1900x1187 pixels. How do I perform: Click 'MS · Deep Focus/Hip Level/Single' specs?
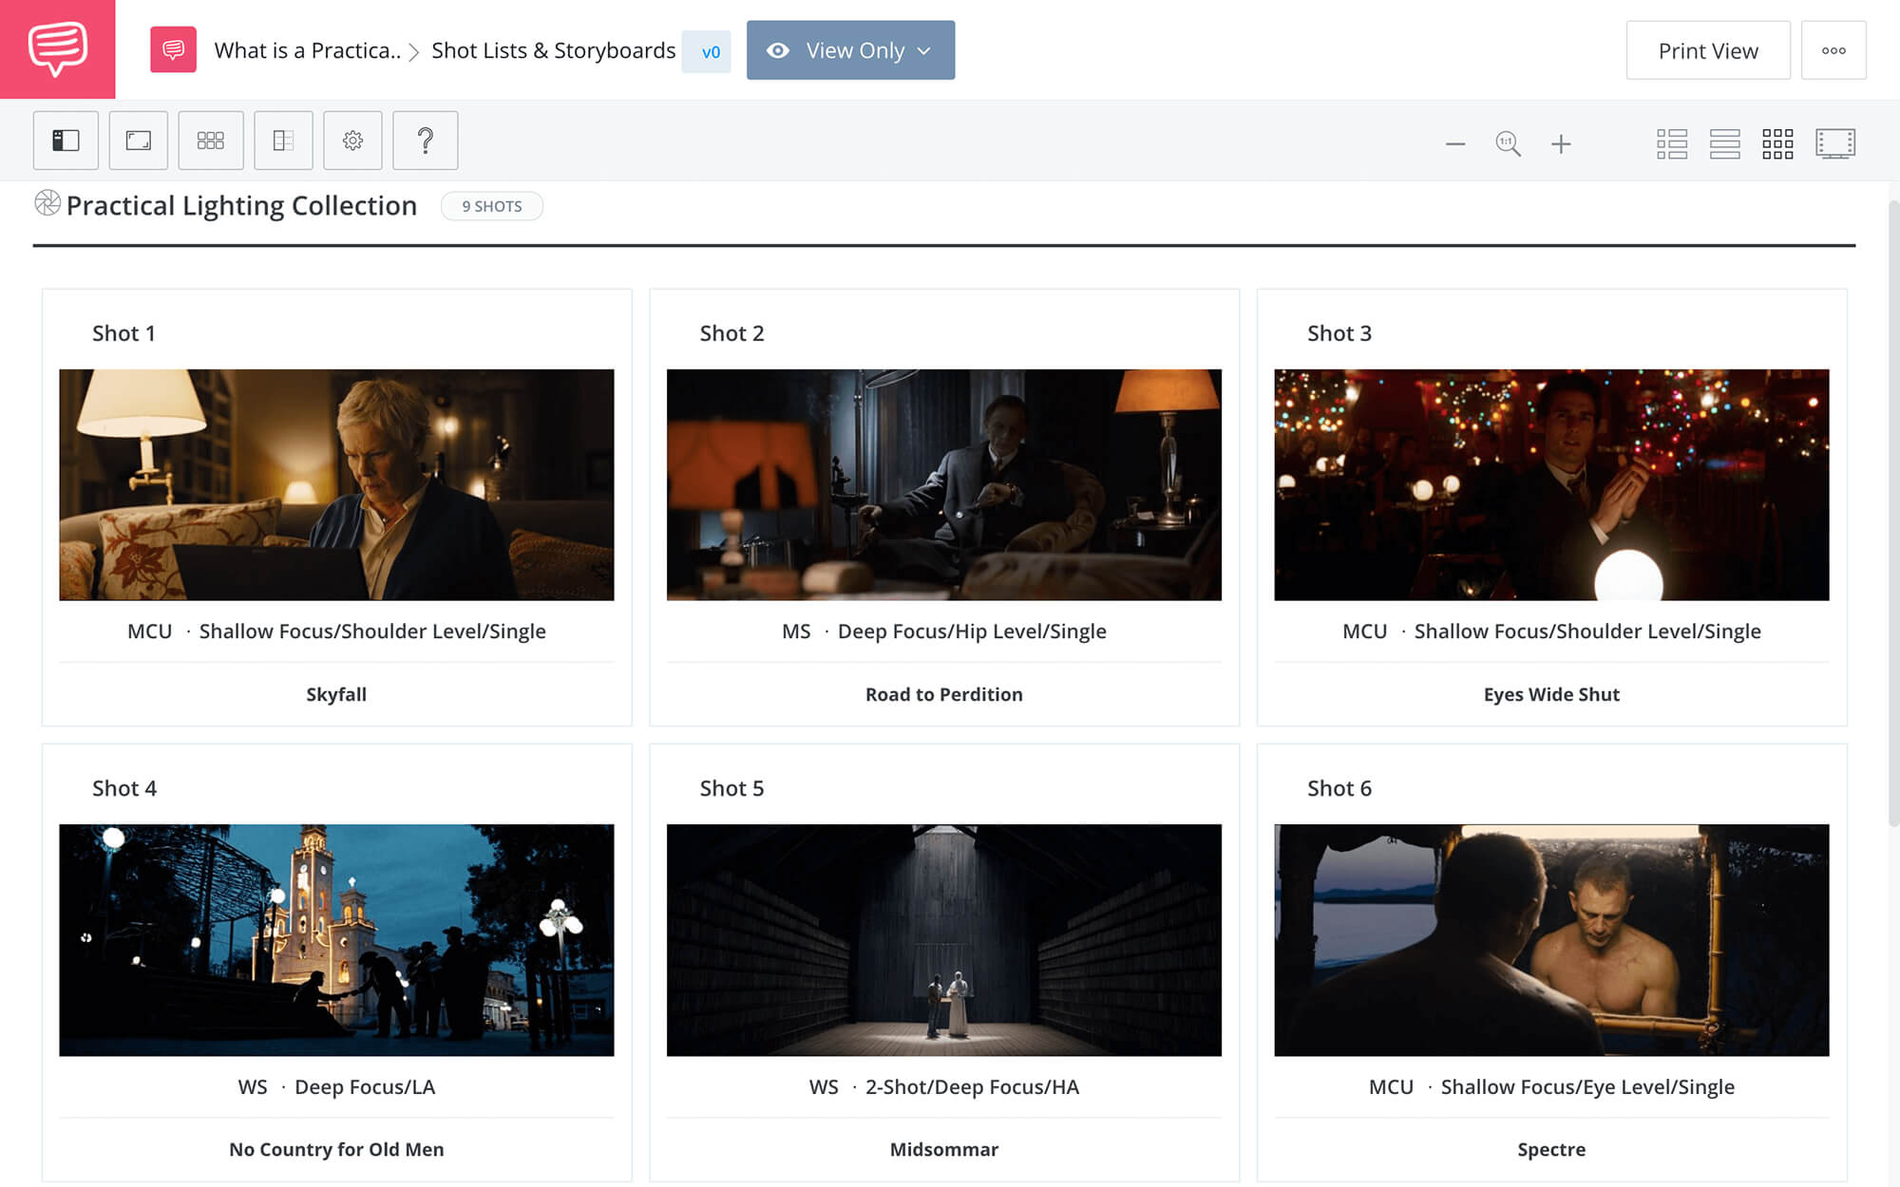(x=943, y=631)
